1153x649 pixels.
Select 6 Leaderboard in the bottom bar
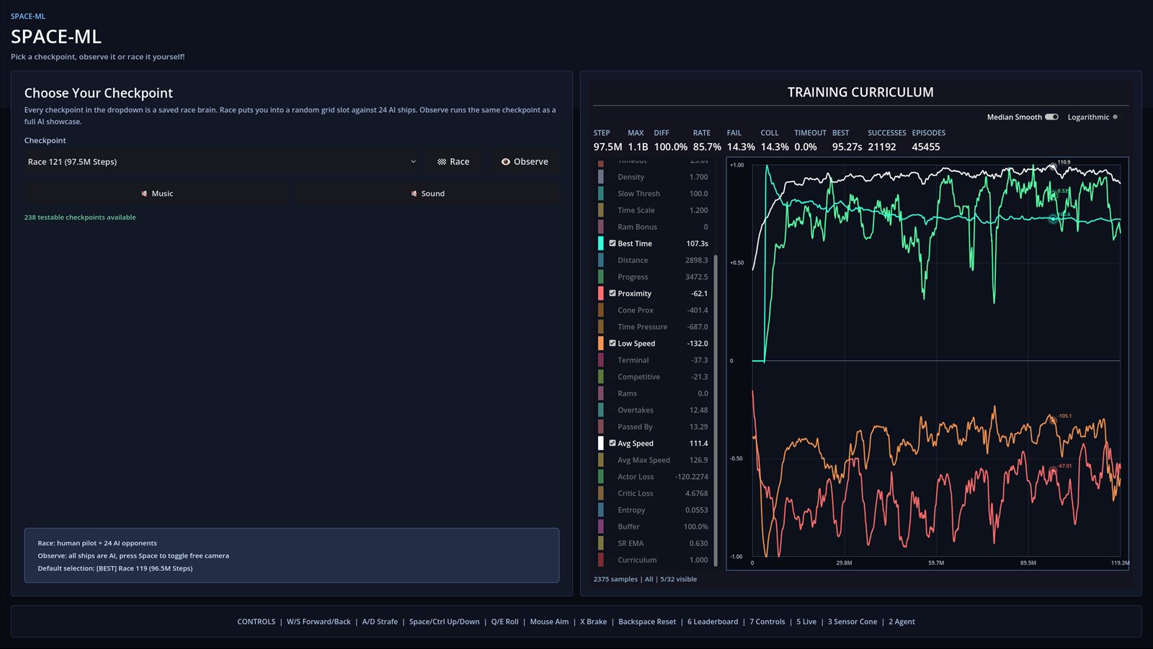click(712, 622)
